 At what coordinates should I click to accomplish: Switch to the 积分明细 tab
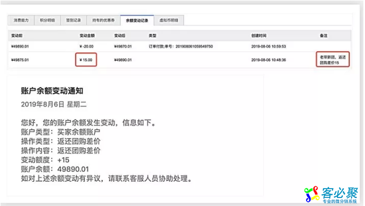48,20
